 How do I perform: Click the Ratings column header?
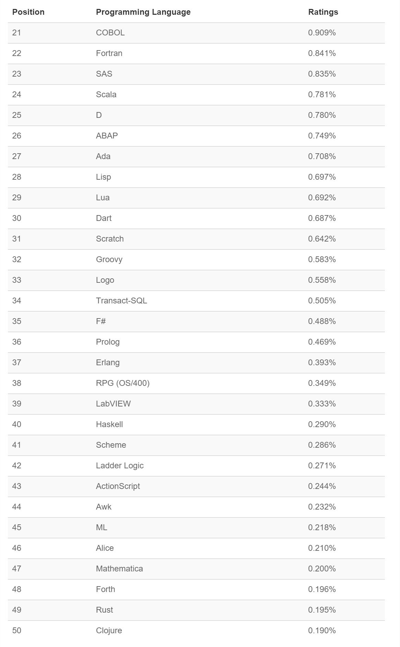323,12
